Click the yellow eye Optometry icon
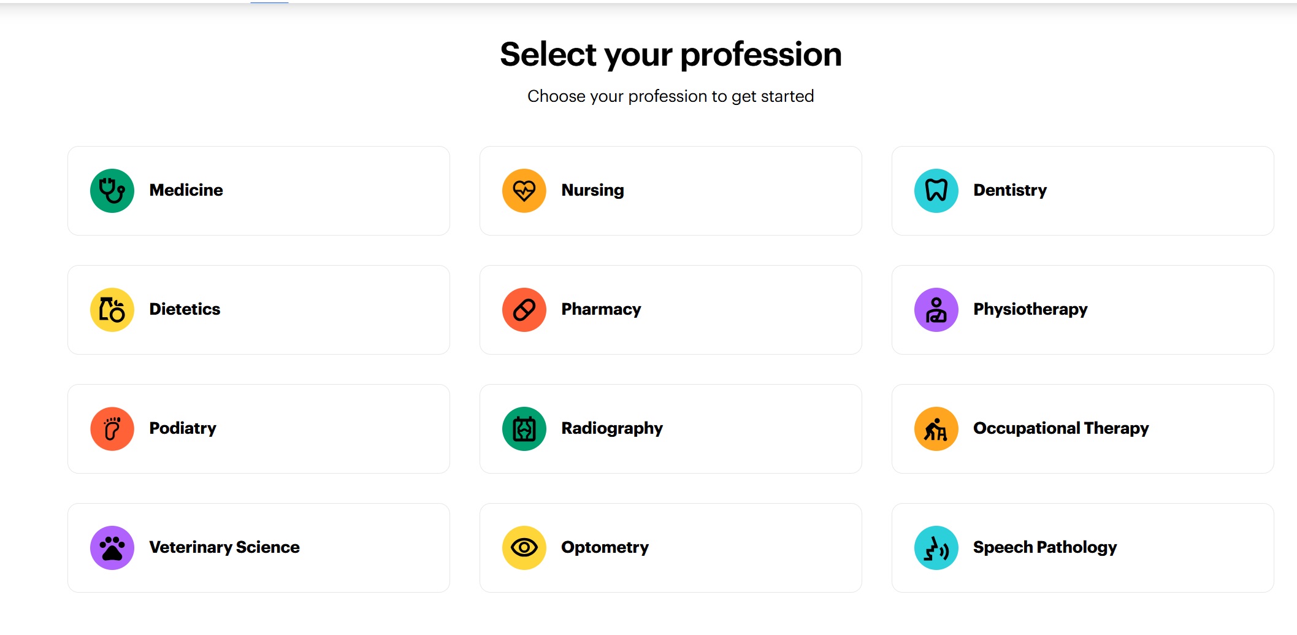Image resolution: width=1297 pixels, height=635 pixels. (x=524, y=548)
